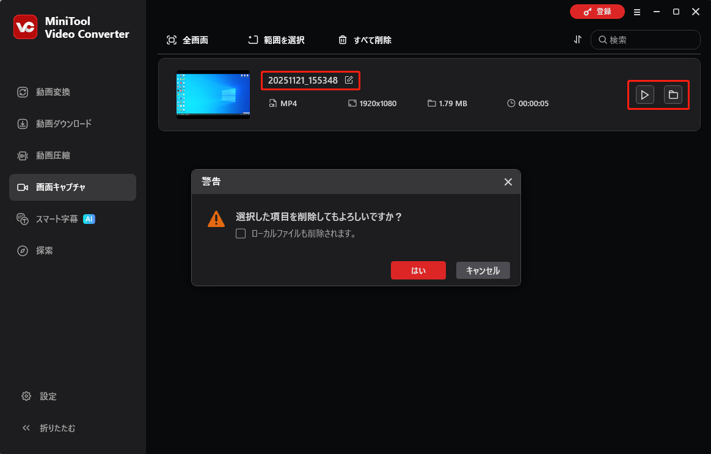Image resolution: width=711 pixels, height=454 pixels.
Task: Play the 20251121_155348 recording
Action: click(x=643, y=95)
